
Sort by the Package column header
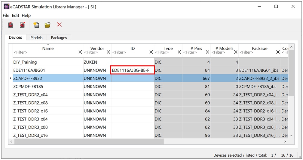[260, 48]
